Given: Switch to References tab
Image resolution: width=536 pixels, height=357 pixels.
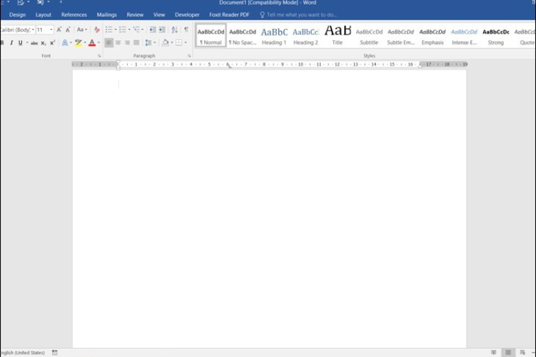Looking at the screenshot, I should [x=74, y=14].
